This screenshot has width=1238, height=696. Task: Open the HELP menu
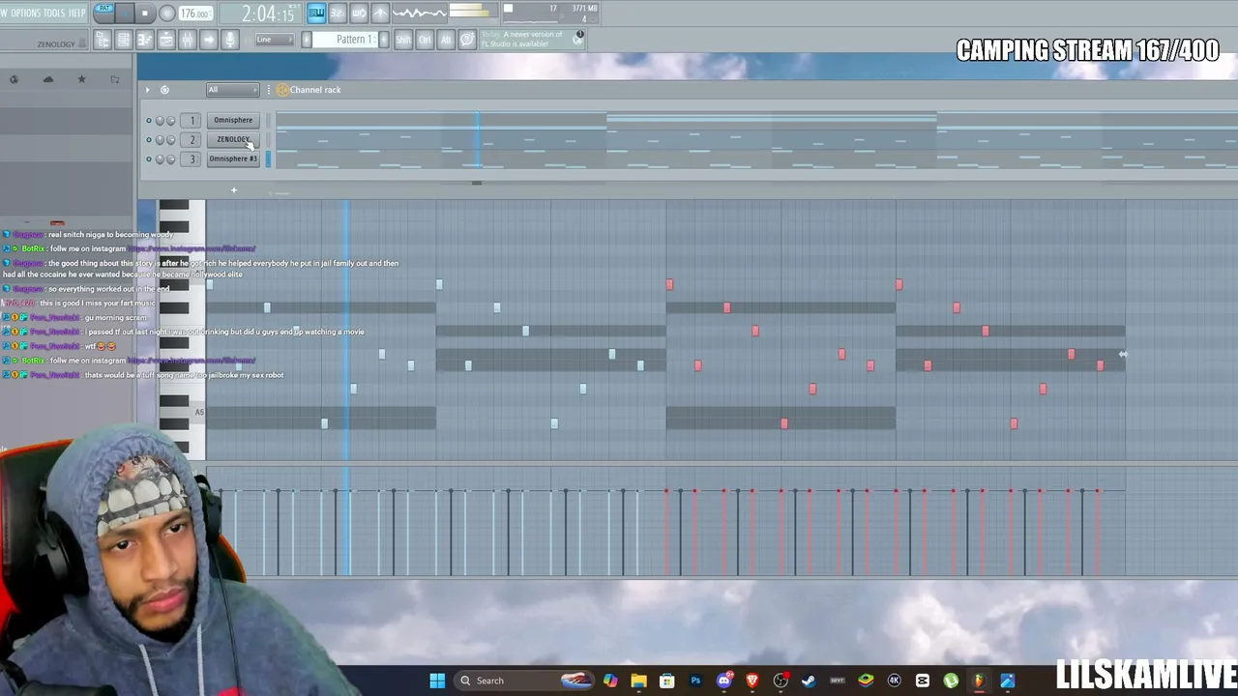point(77,13)
